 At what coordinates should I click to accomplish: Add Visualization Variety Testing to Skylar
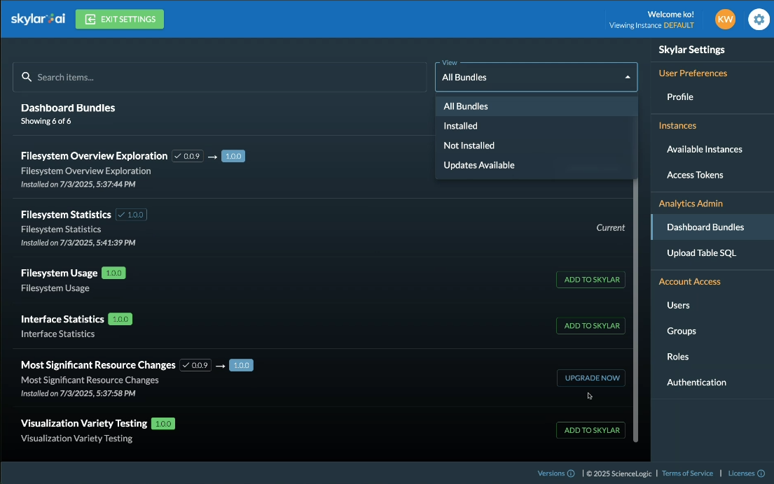pyautogui.click(x=591, y=430)
